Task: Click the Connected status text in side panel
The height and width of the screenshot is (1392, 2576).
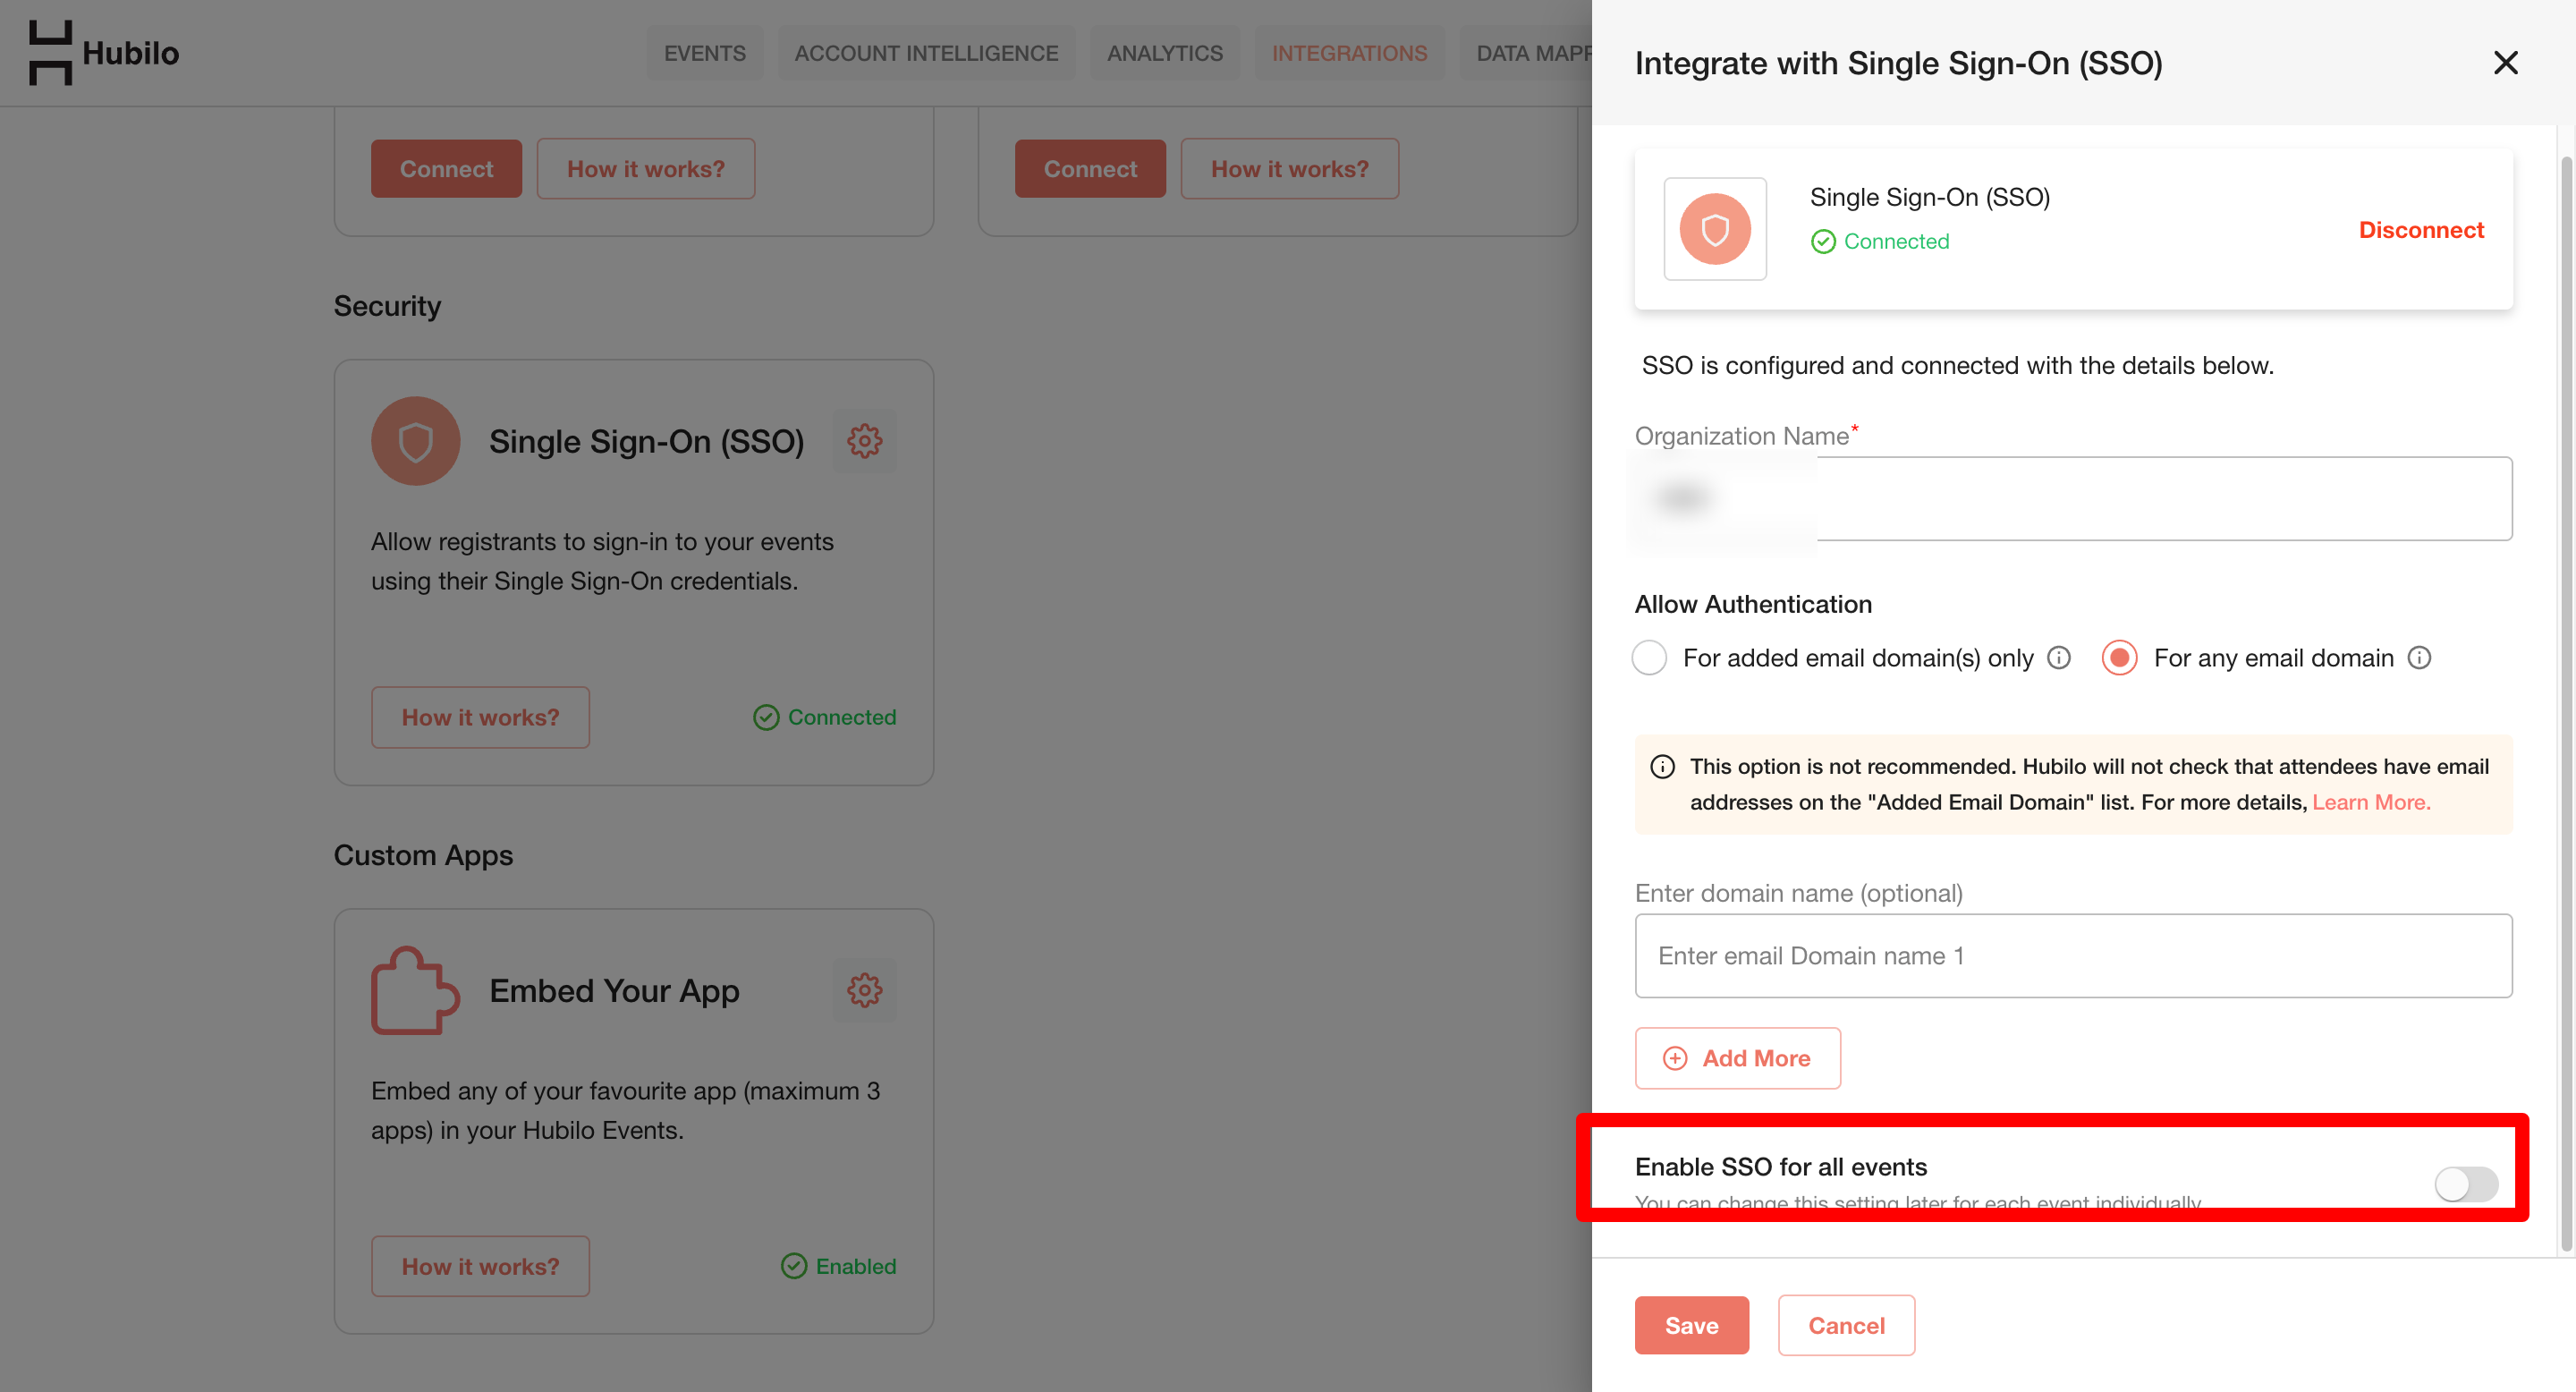Action: pos(1896,241)
